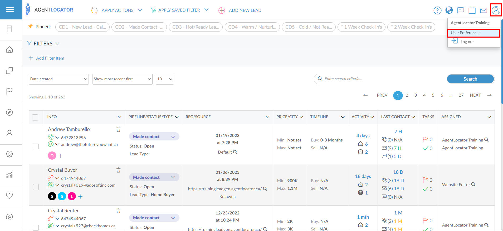Image resolution: width=503 pixels, height=231 pixels.
Task: Expand the REG/SOURCE column header menu
Action: pos(267,117)
